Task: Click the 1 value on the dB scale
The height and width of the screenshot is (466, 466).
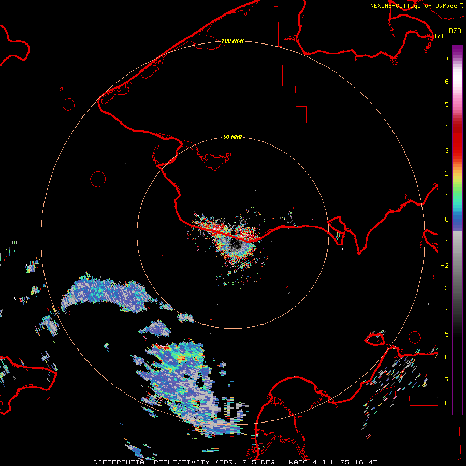Action: [447, 196]
